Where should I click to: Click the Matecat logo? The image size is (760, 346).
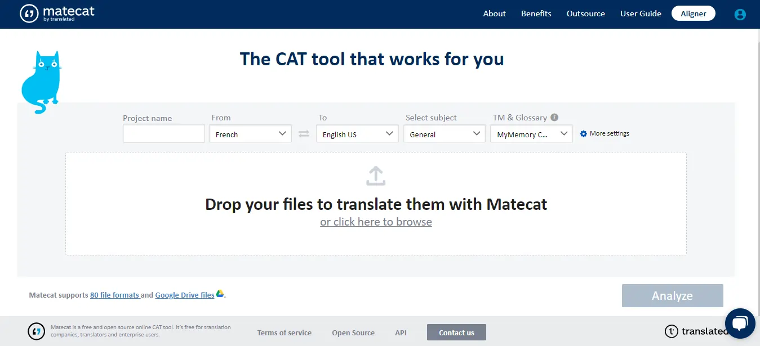click(x=56, y=12)
